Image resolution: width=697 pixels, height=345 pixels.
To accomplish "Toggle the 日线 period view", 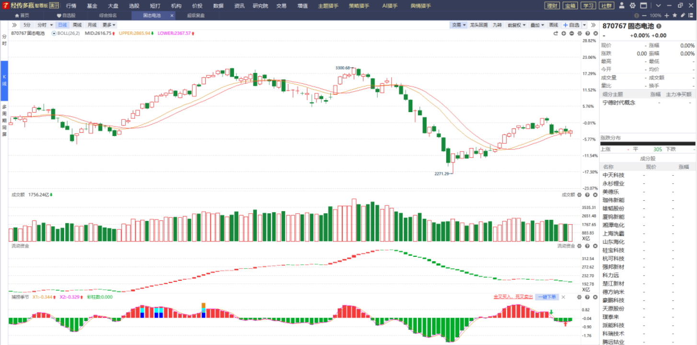I will pos(62,25).
